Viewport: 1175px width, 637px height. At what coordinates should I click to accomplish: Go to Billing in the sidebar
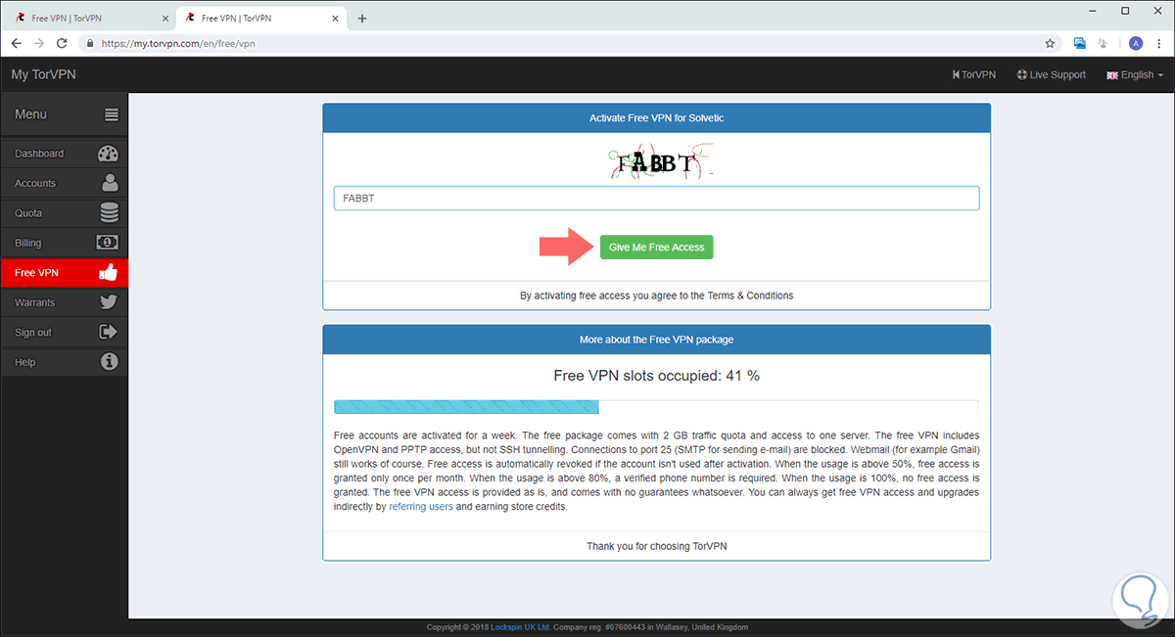coord(64,243)
